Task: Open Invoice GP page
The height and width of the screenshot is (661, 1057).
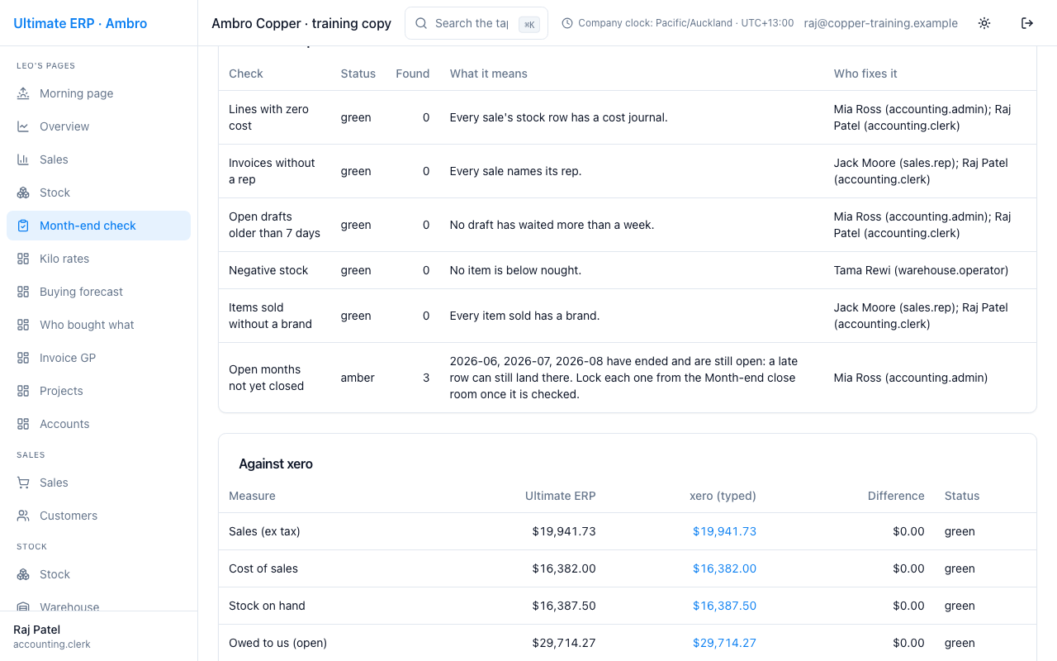Action: click(x=98, y=358)
